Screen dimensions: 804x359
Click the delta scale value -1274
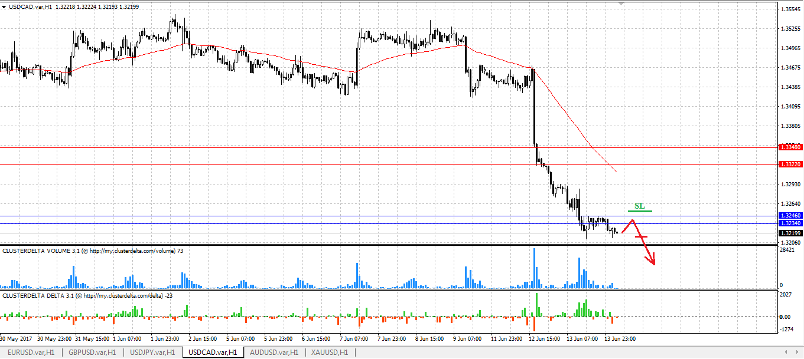pos(787,331)
